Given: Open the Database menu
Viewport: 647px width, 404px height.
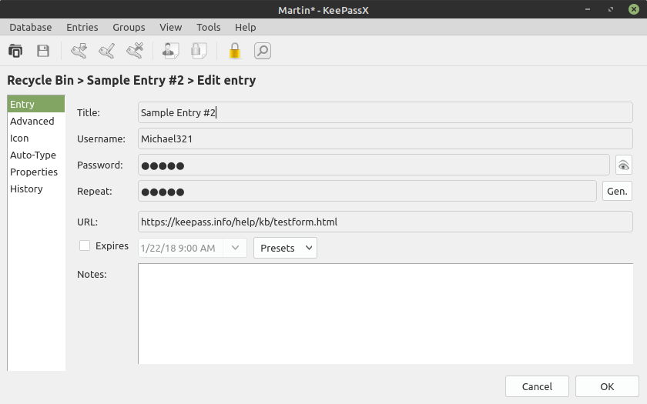Looking at the screenshot, I should click(31, 27).
